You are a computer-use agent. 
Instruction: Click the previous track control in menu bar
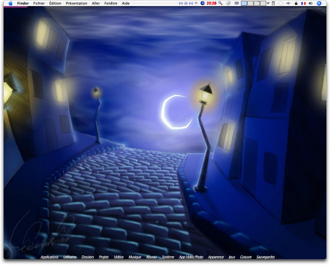(x=181, y=3)
